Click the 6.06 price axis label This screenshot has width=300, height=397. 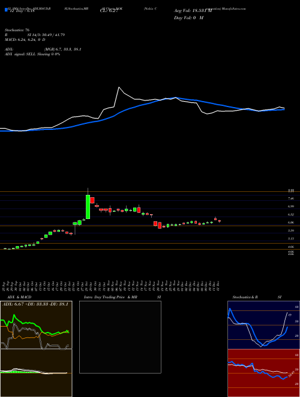(x=291, y=223)
